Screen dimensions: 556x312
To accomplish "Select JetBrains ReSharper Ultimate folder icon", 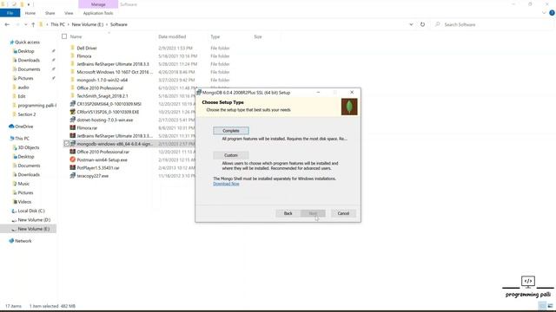I will [73, 63].
